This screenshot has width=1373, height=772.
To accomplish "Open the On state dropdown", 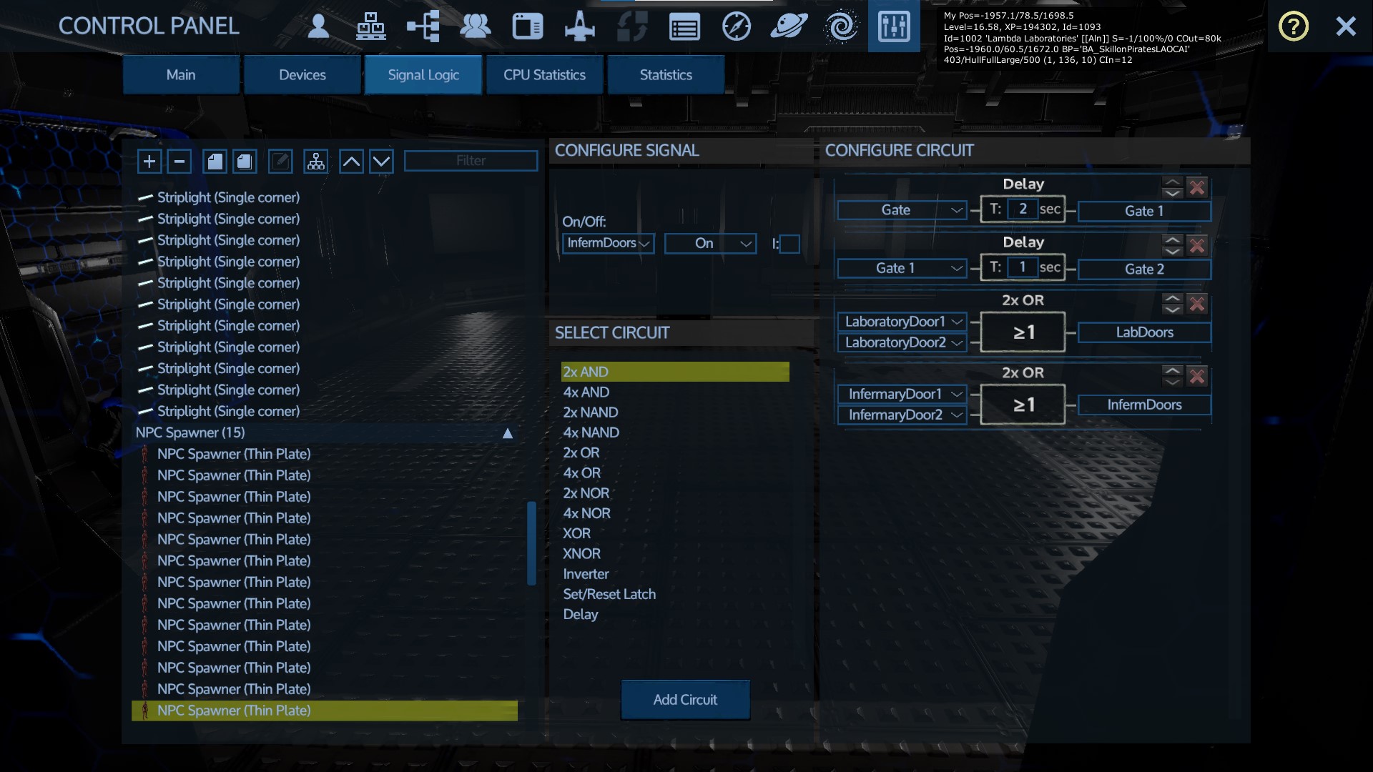I will [710, 244].
